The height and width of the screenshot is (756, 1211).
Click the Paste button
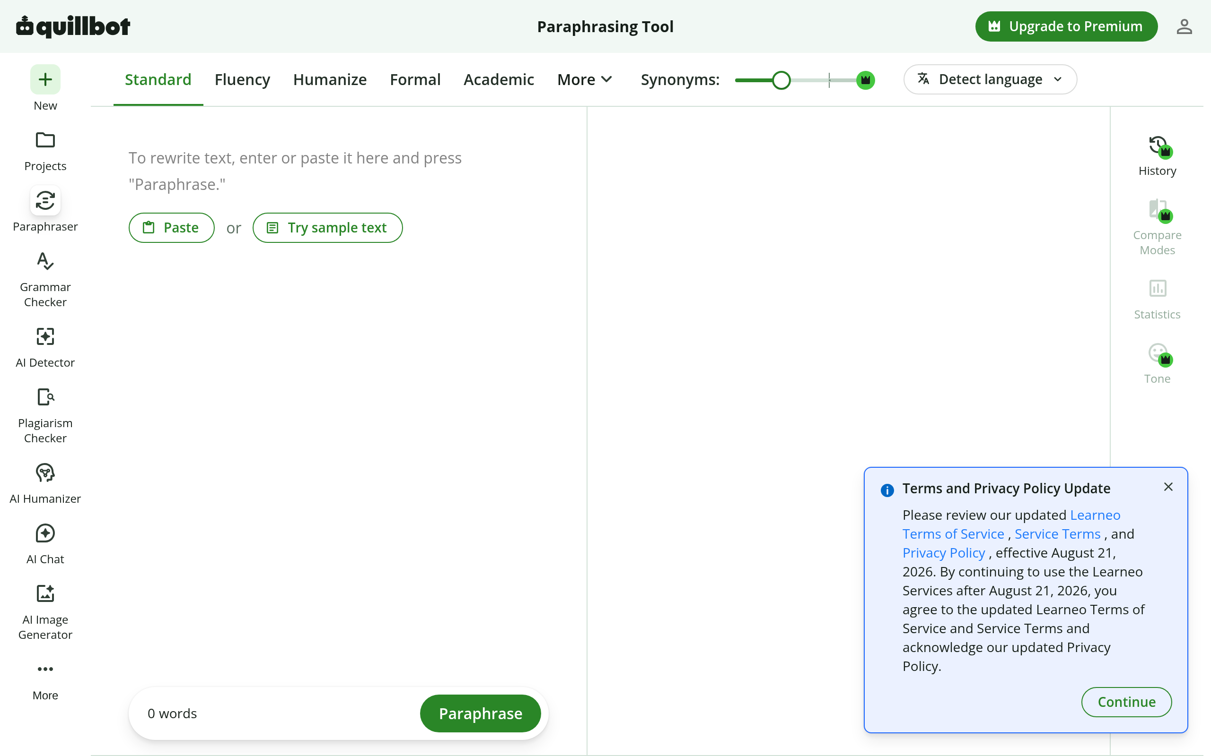pyautogui.click(x=172, y=227)
